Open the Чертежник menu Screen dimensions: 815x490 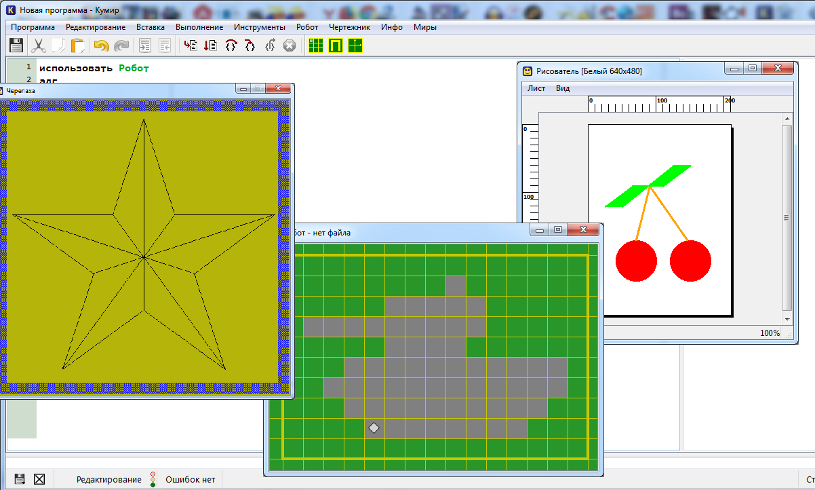coord(349,27)
